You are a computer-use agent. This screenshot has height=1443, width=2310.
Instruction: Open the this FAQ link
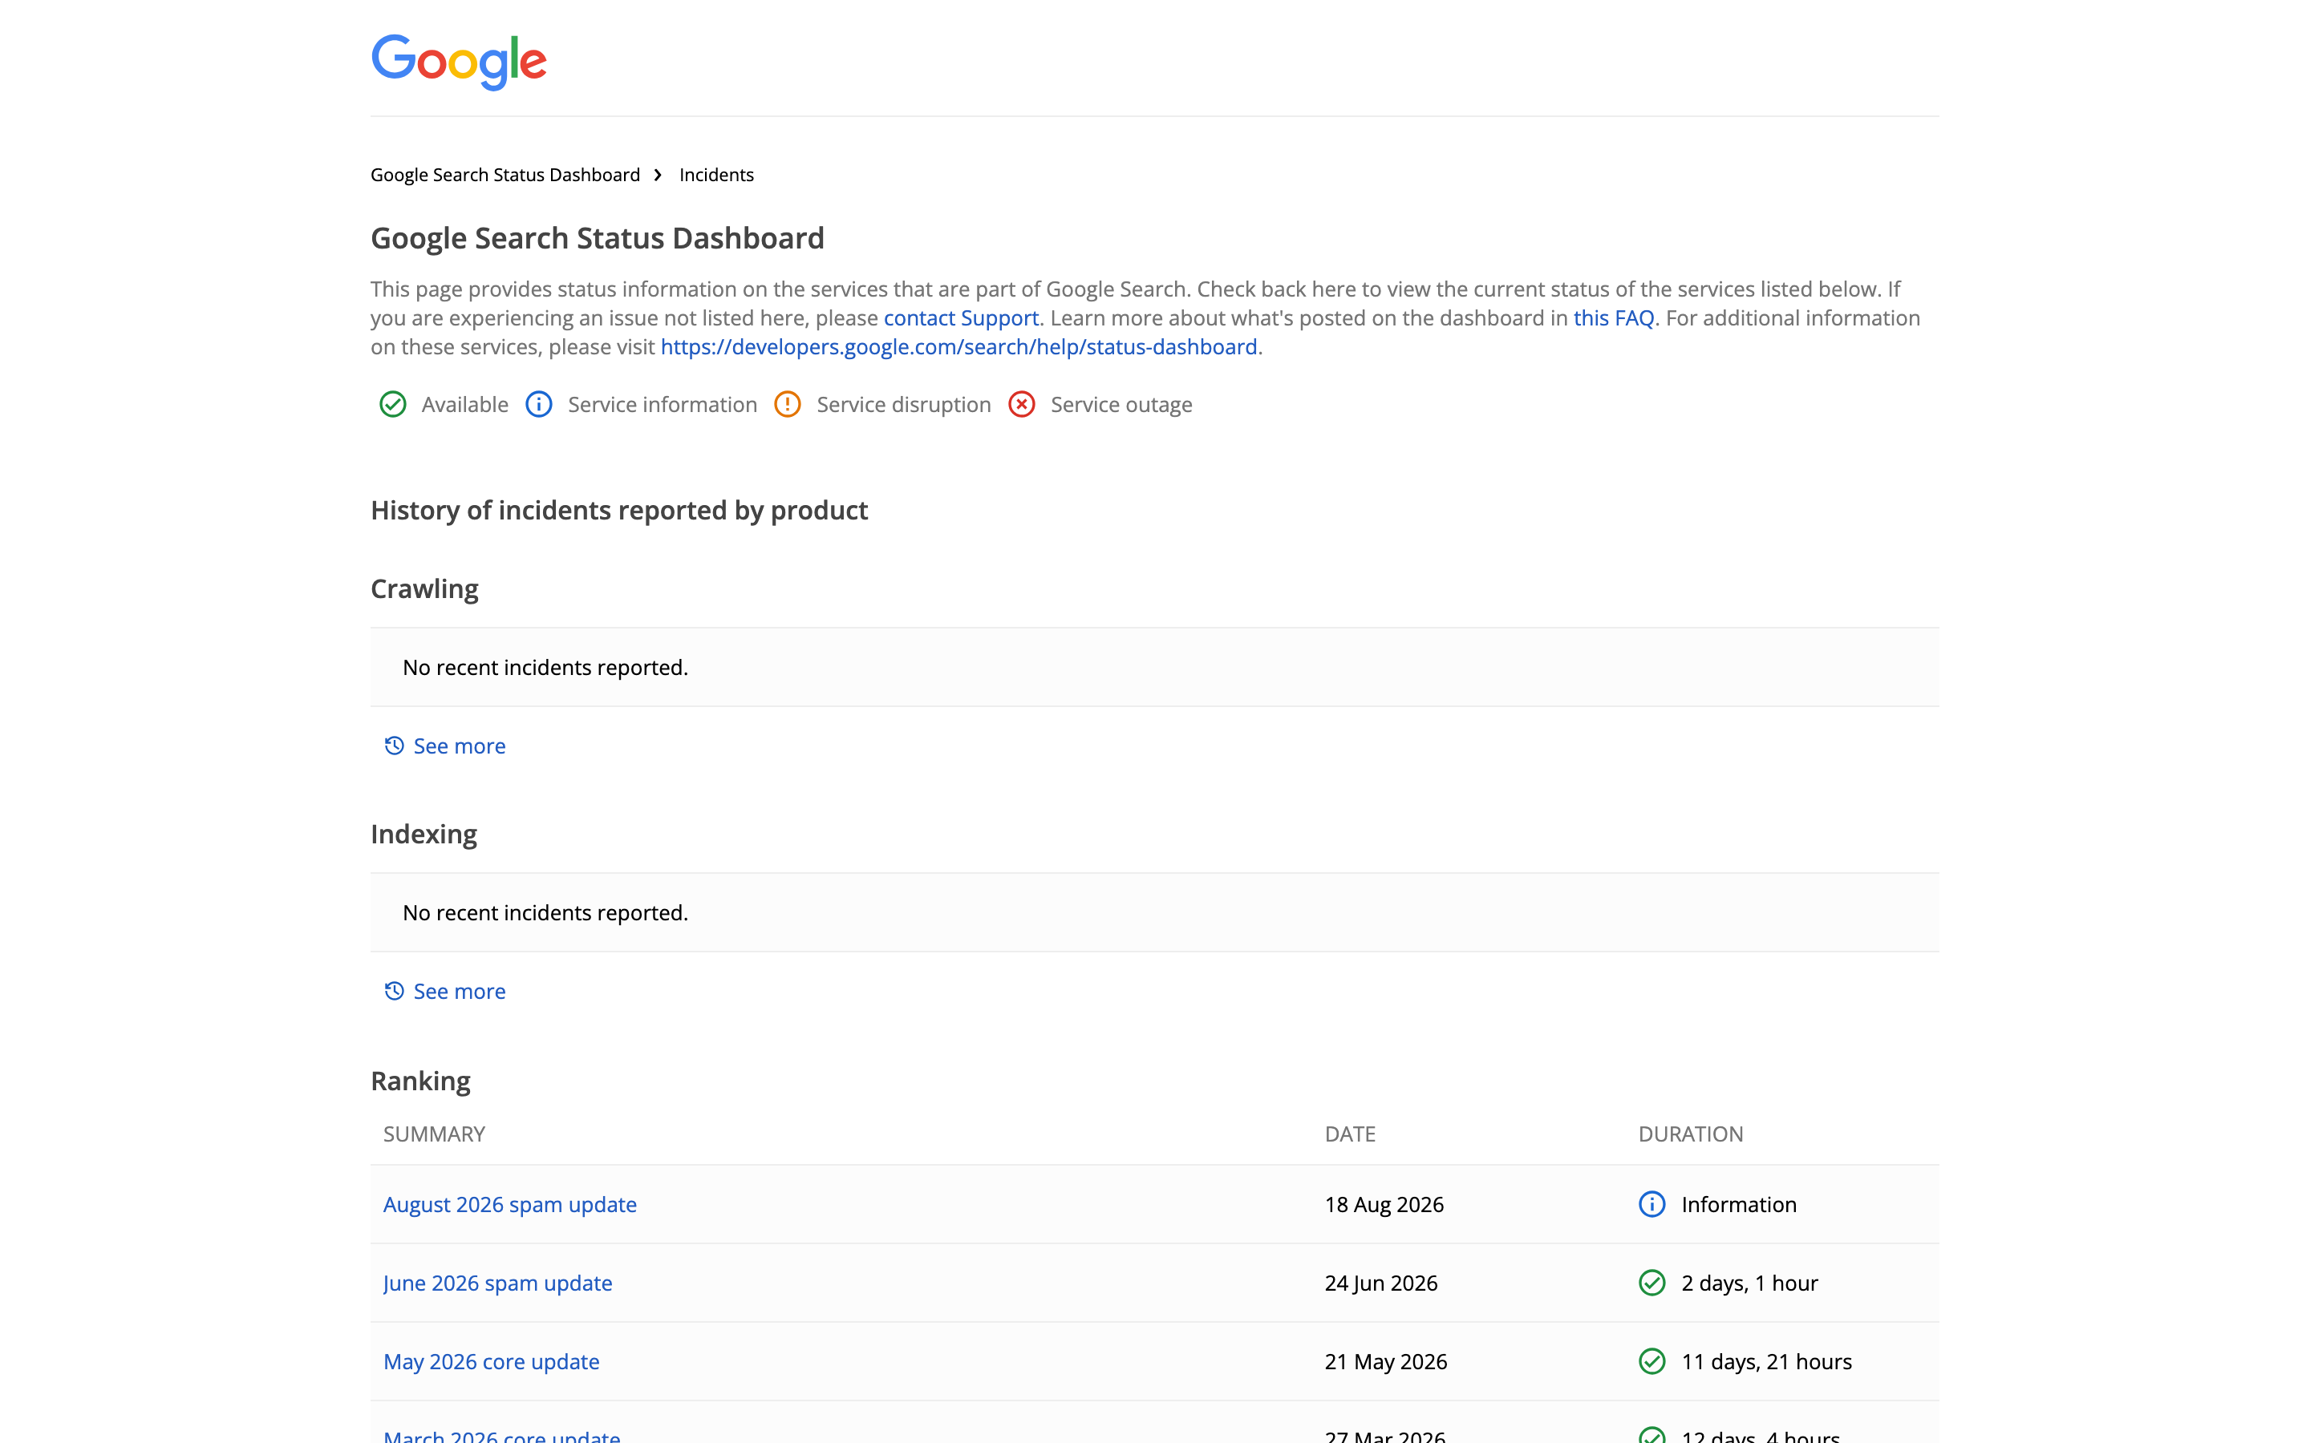(x=1613, y=317)
